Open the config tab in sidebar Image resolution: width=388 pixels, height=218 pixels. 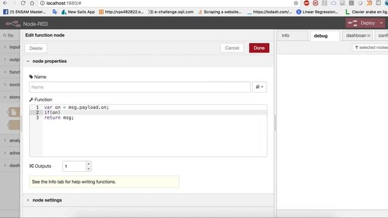382,36
